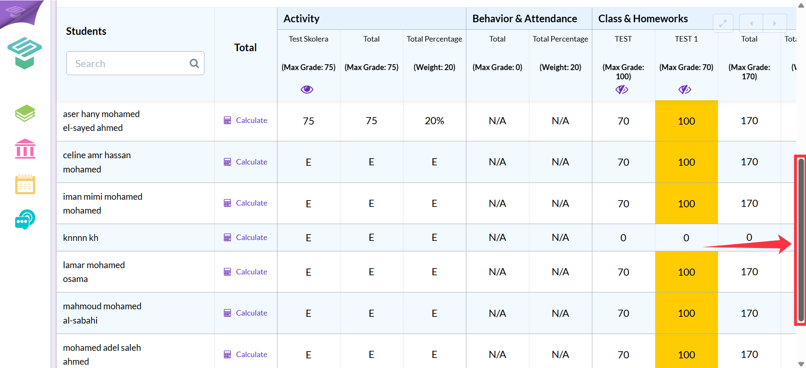Open the teal chat messages sidebar icon

(25, 219)
